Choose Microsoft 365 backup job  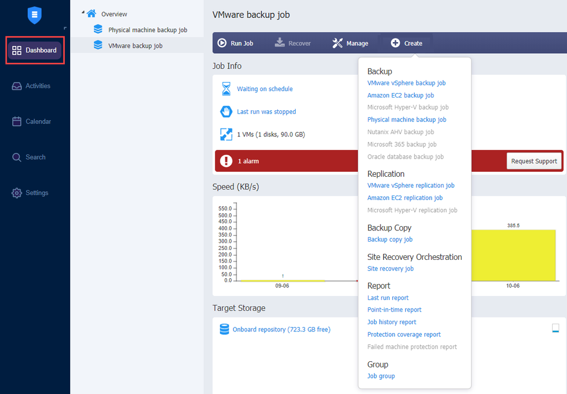click(x=402, y=145)
